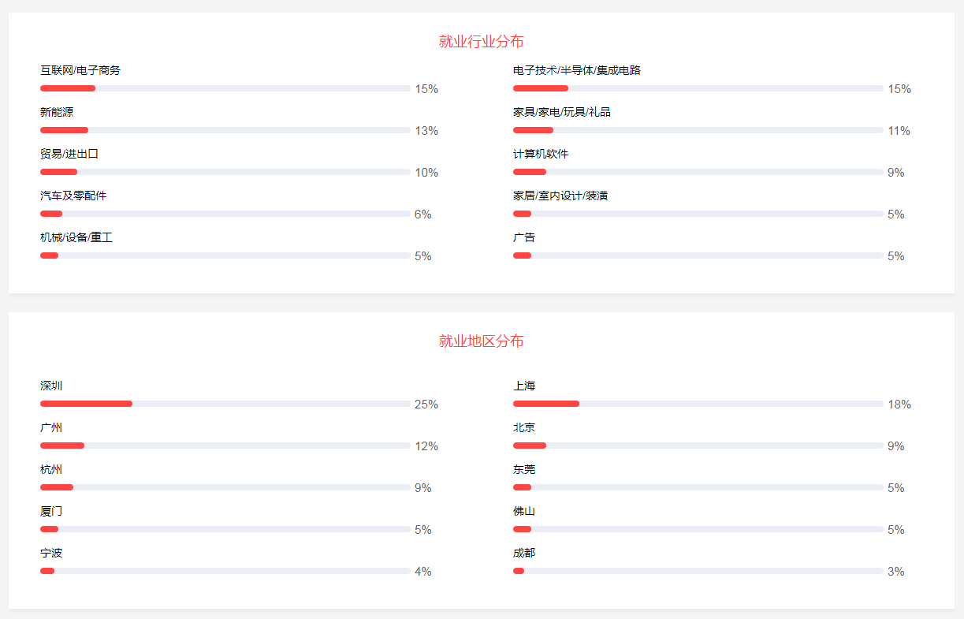Click the 25% value next to 深圳
The image size is (964, 619).
pyautogui.click(x=426, y=405)
